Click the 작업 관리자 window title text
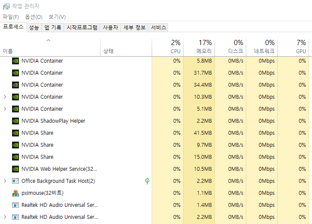The image size is (312, 224). [26, 6]
